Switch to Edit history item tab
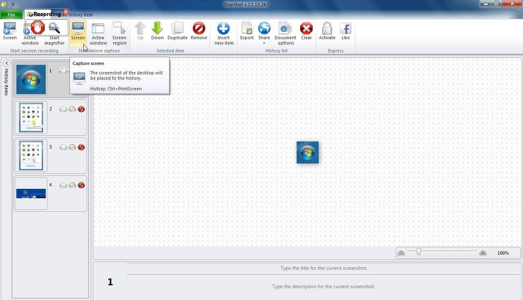523x300 pixels. [x=78, y=15]
